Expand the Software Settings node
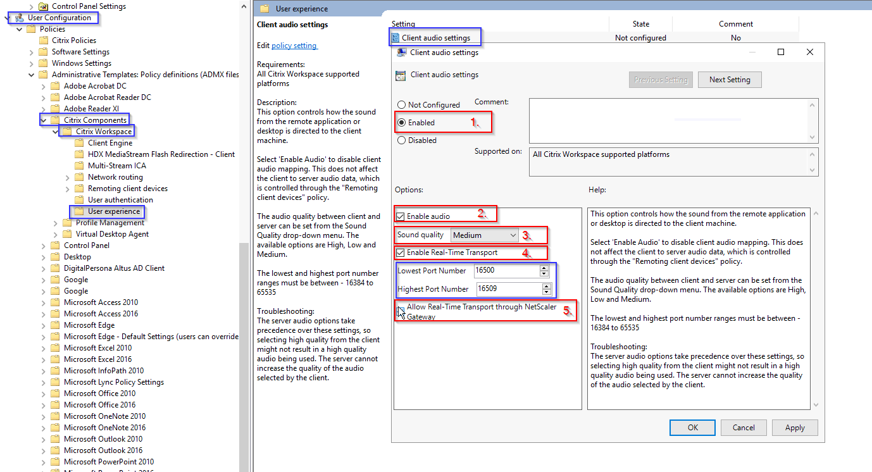This screenshot has width=872, height=472. click(x=32, y=52)
